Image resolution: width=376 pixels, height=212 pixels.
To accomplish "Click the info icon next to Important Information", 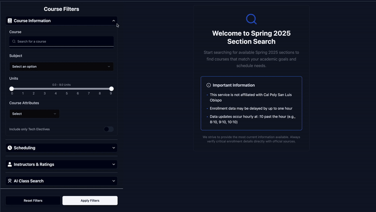I will (209, 85).
